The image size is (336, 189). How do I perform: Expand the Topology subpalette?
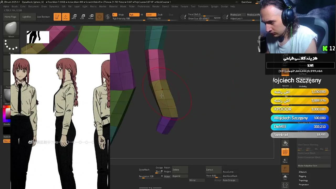(x=303, y=180)
